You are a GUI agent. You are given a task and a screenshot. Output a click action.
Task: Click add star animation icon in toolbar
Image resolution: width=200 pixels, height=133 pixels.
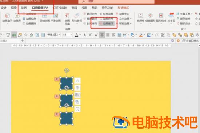pyautogui.click(x=31, y=35)
